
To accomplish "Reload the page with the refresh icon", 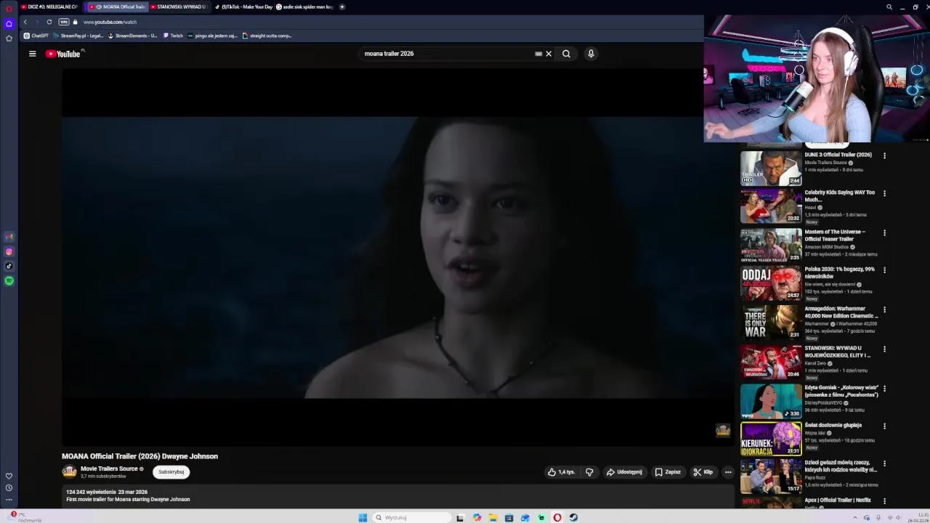I will (49, 22).
